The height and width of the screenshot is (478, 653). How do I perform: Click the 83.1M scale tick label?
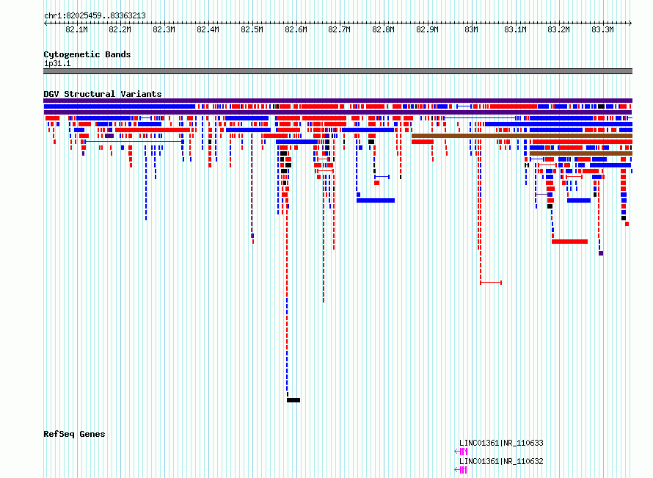pyautogui.click(x=515, y=29)
